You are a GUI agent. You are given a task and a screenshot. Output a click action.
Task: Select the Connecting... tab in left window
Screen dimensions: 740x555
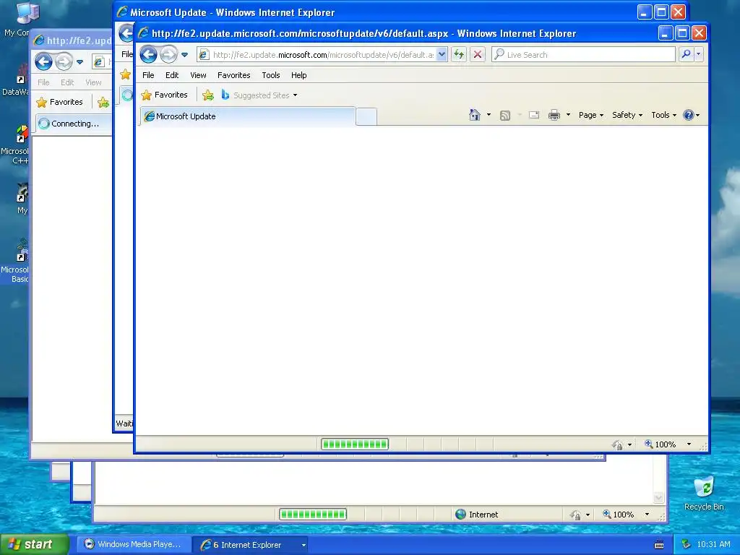tap(73, 124)
